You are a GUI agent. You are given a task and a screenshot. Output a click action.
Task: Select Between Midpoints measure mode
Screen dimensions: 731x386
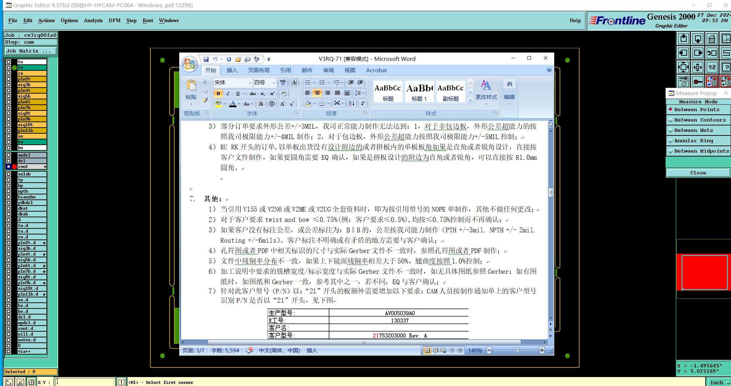coord(698,151)
